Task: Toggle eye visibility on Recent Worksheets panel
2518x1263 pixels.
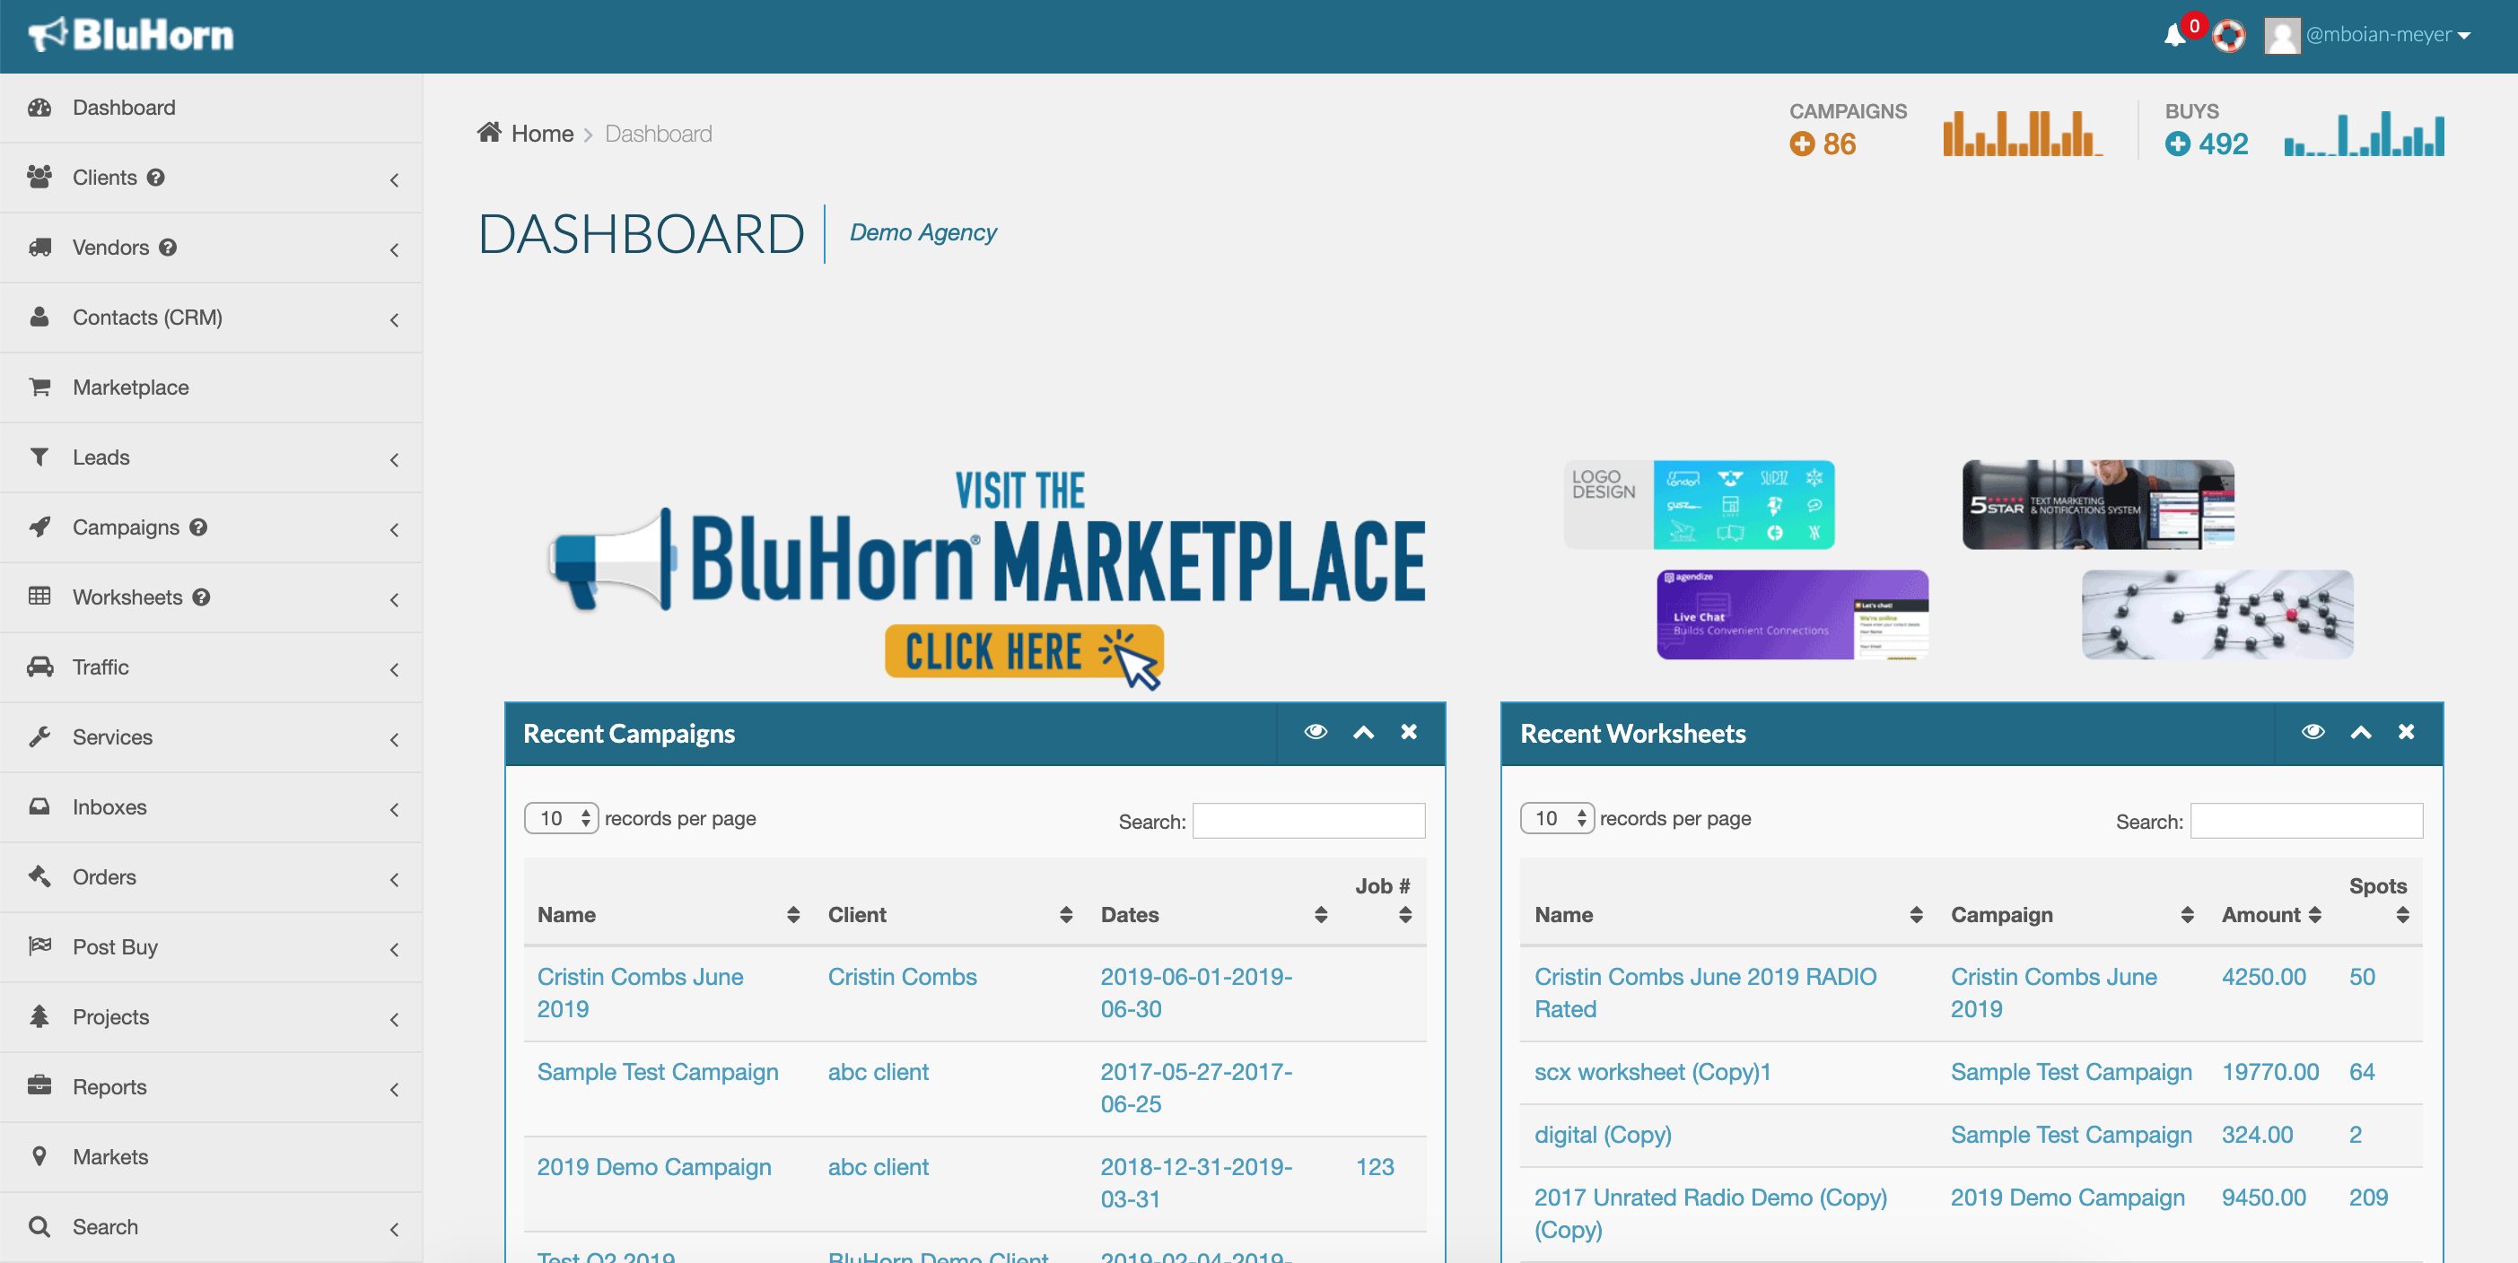Action: click(x=2312, y=732)
